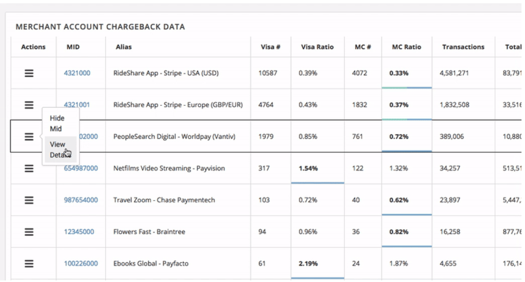Select MC count 4072
Image resolution: width=525 pixels, height=282 pixels.
tap(359, 73)
